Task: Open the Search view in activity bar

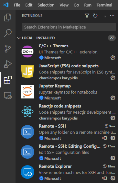Action: pyautogui.click(x=8, y=33)
